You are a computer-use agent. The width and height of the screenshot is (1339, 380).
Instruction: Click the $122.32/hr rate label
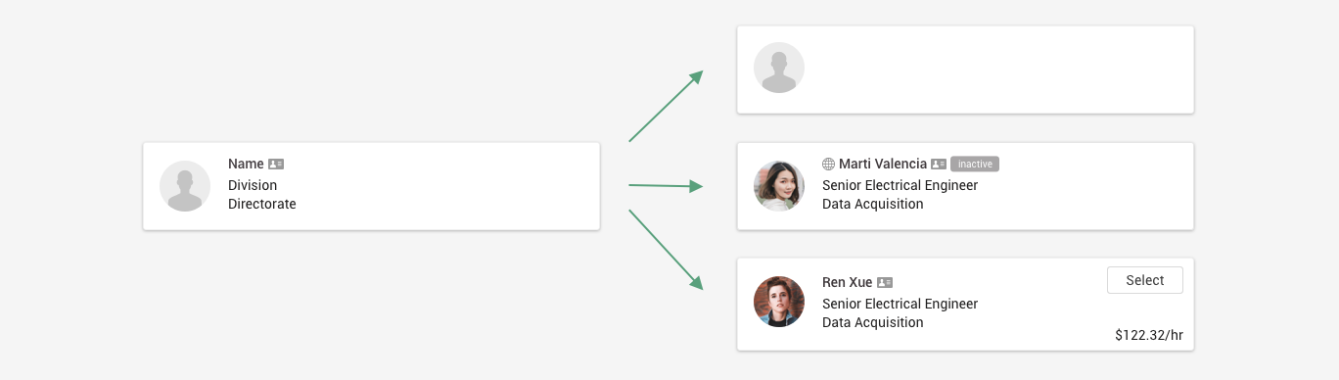1149,335
